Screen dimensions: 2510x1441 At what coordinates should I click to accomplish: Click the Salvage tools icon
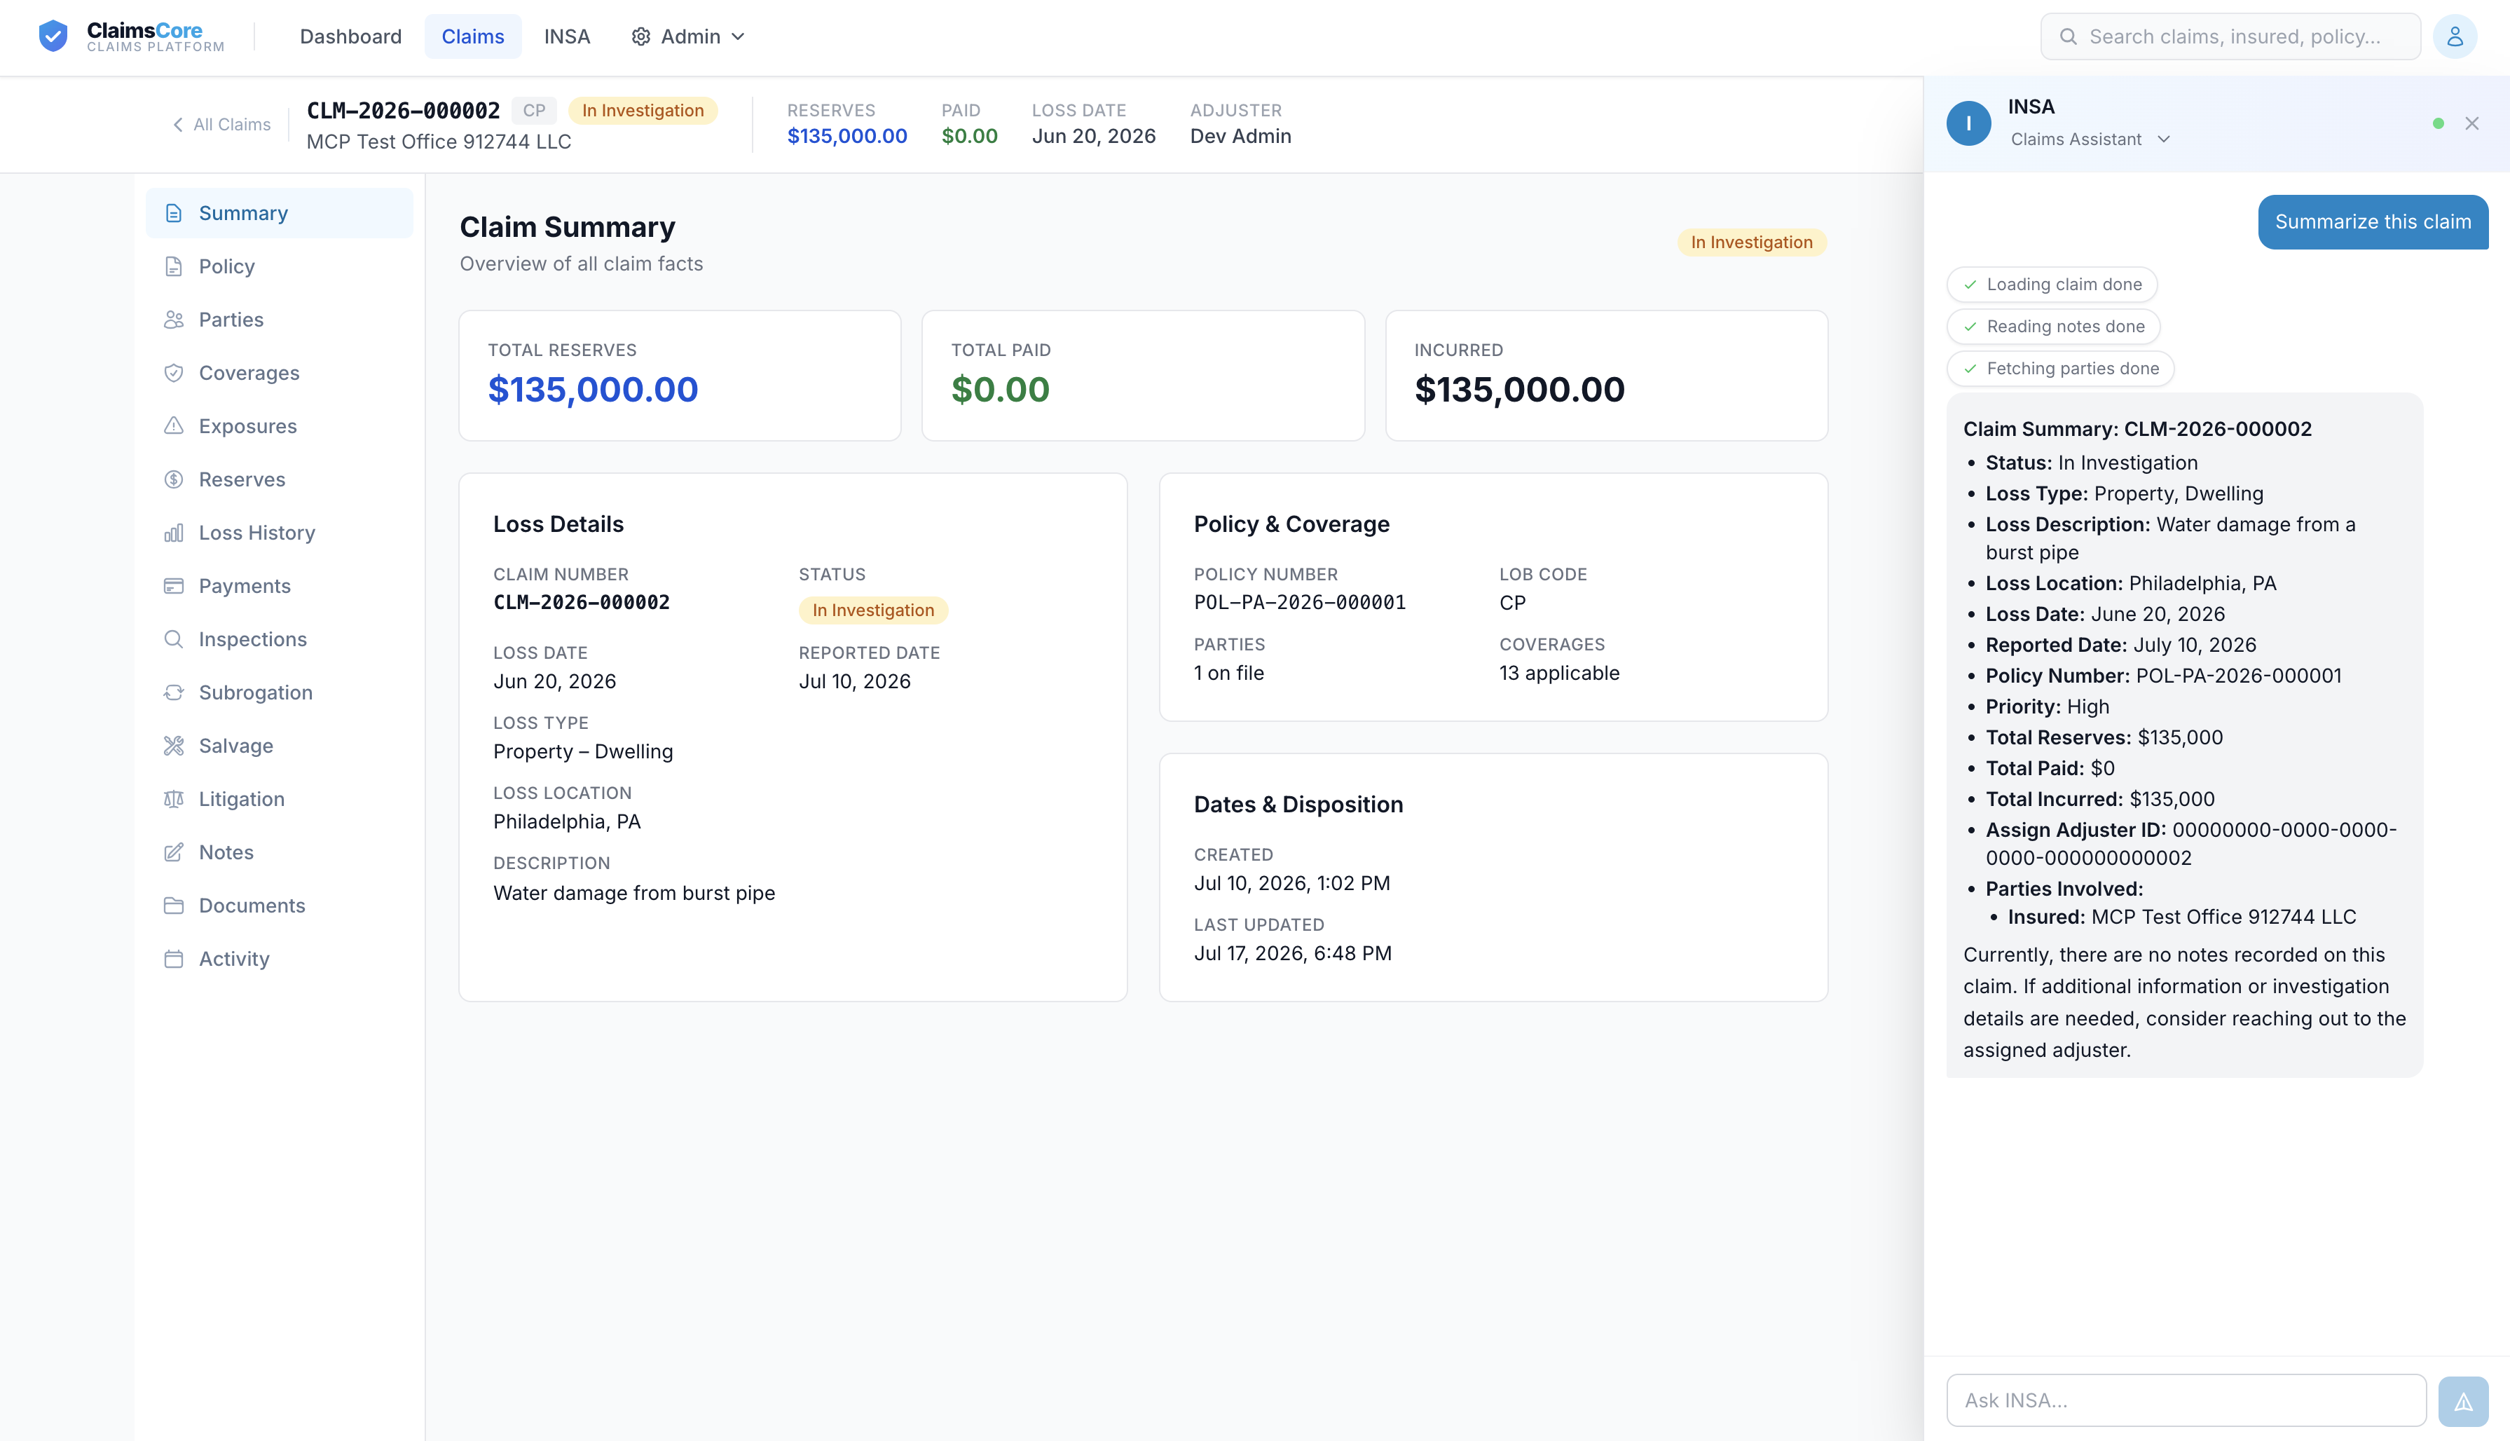[x=174, y=746]
